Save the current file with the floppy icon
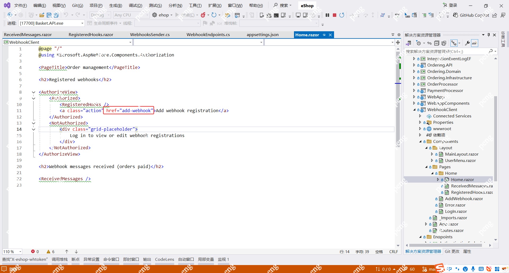The height and width of the screenshot is (273, 509). (49, 15)
